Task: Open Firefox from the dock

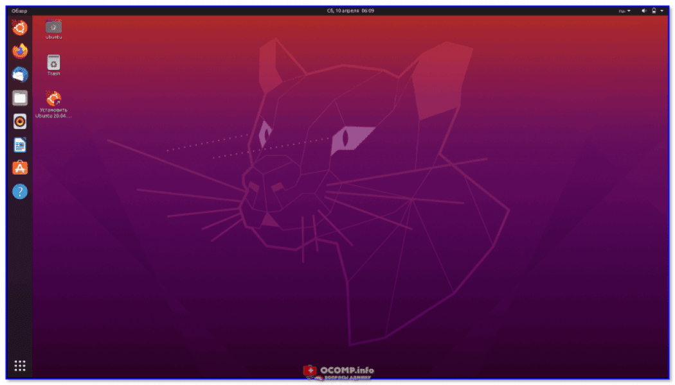Action: (19, 51)
